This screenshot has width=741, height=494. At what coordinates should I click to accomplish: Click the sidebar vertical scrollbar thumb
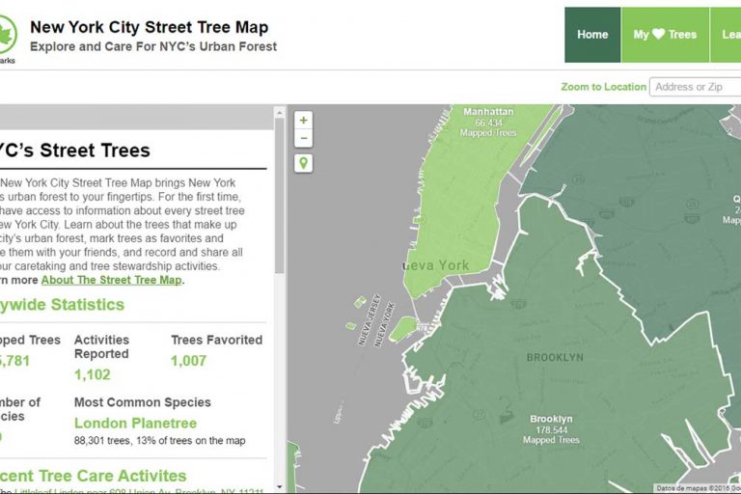280,193
